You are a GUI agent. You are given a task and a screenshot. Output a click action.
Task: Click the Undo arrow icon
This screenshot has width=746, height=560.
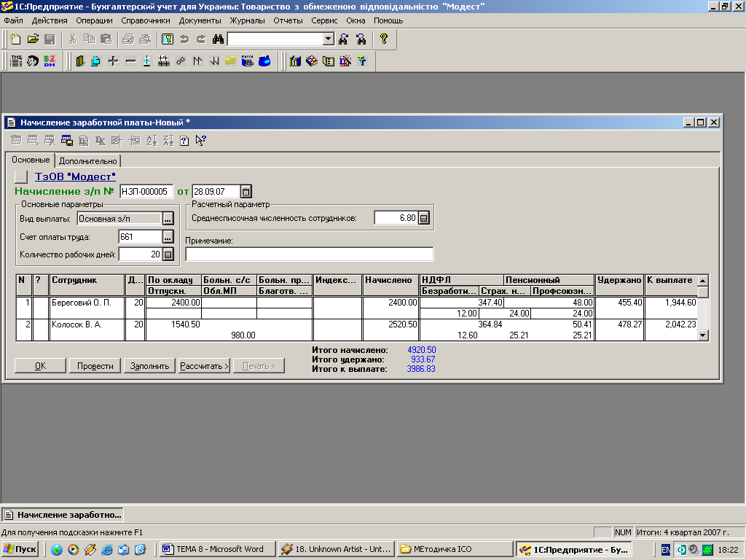coord(184,39)
